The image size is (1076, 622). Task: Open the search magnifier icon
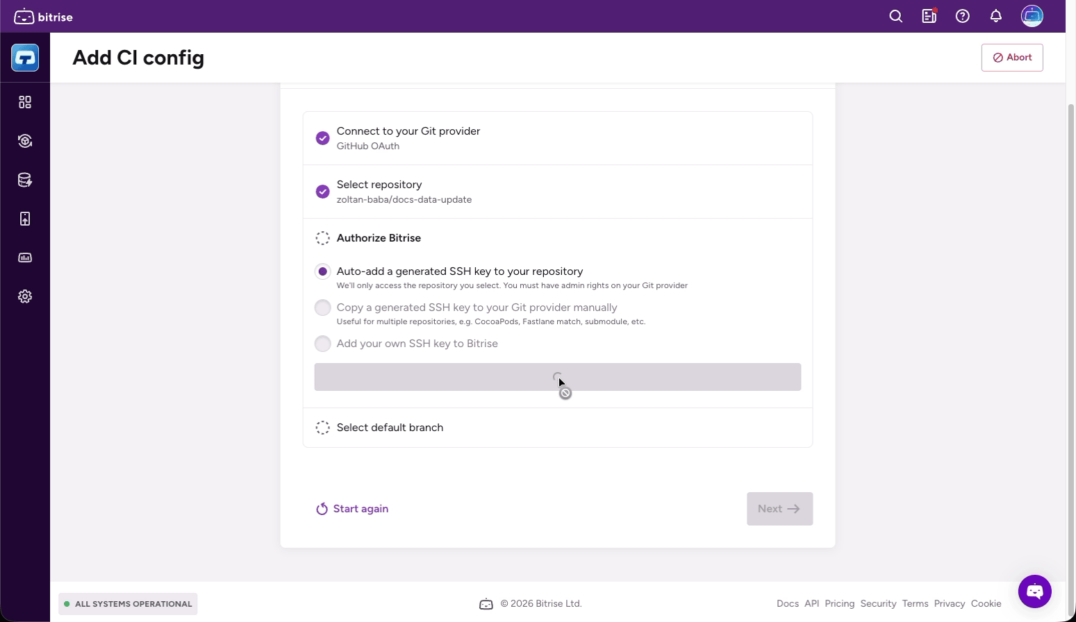tap(896, 16)
